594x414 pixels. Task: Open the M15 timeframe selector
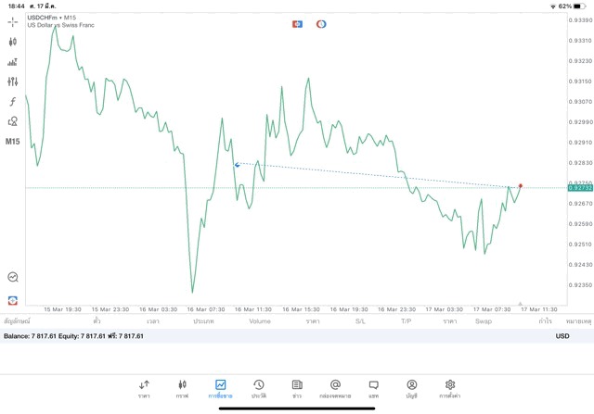(12, 142)
